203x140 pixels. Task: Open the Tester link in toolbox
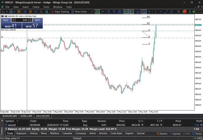click(197, 134)
